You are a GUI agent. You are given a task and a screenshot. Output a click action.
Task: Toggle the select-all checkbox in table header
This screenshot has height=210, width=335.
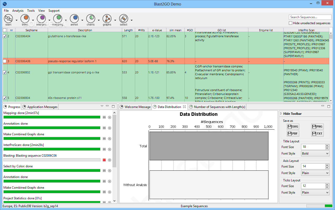coord(4,30)
